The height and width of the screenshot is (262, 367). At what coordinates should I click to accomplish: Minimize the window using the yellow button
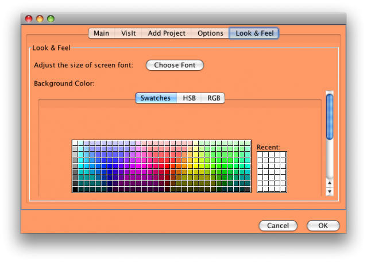(x=40, y=19)
